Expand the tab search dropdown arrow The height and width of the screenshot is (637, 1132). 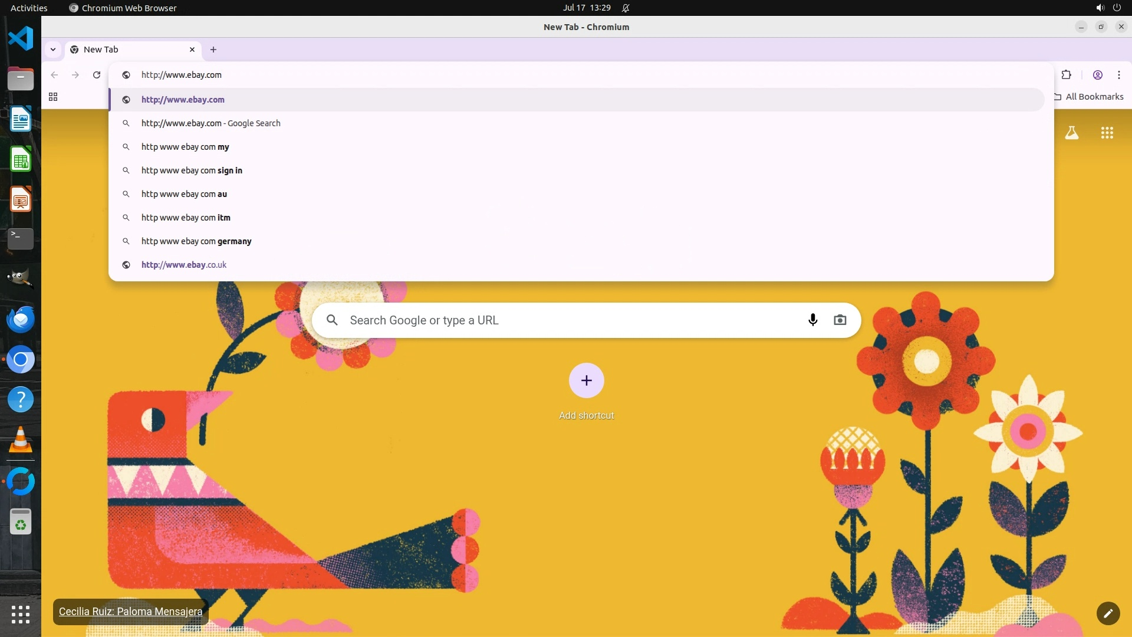point(53,50)
